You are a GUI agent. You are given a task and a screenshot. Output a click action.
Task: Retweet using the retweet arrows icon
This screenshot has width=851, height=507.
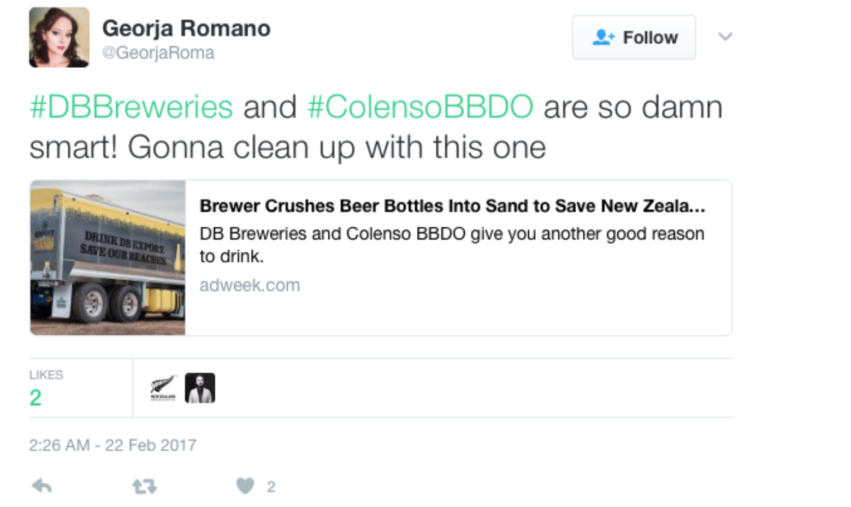[145, 486]
